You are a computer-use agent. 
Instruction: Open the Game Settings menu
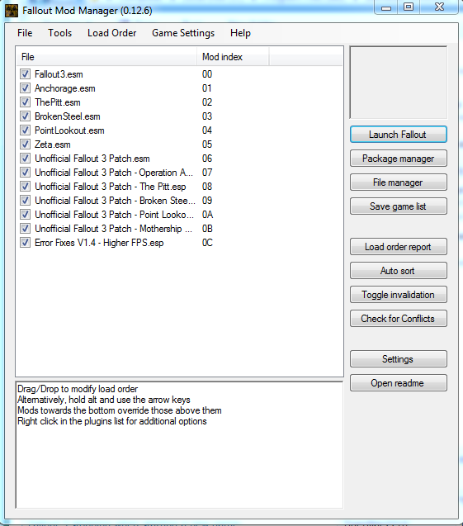tap(183, 33)
